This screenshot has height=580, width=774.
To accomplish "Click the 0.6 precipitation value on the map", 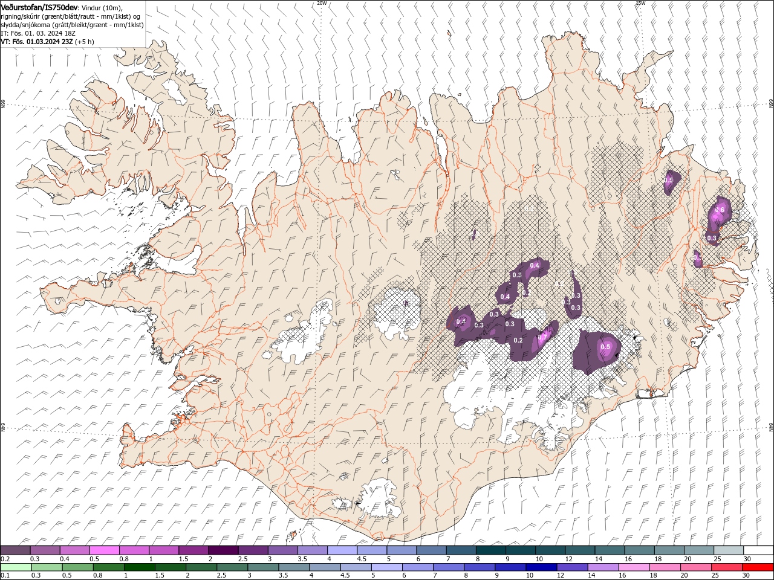I will pos(720,210).
